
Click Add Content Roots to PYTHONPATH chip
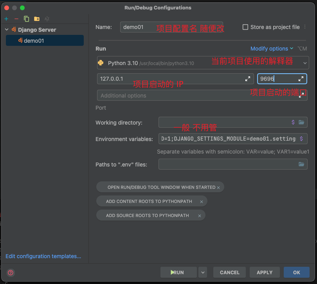click(x=152, y=201)
